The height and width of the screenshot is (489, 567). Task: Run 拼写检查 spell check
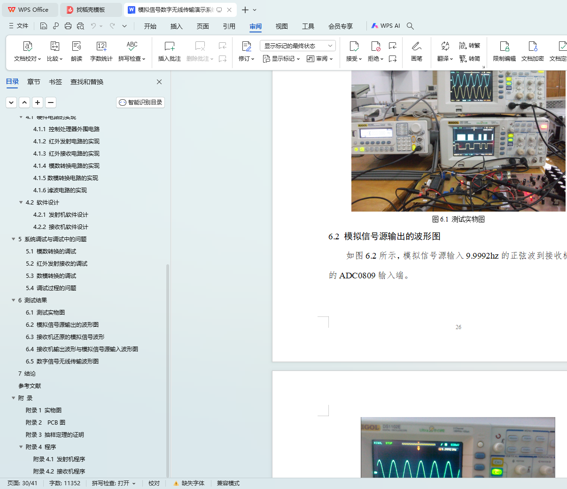132,51
